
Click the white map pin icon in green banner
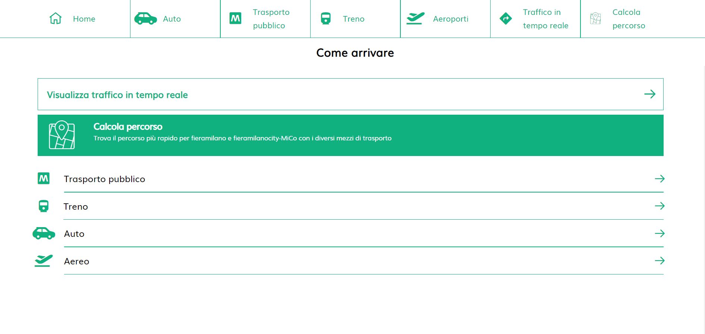tap(62, 135)
